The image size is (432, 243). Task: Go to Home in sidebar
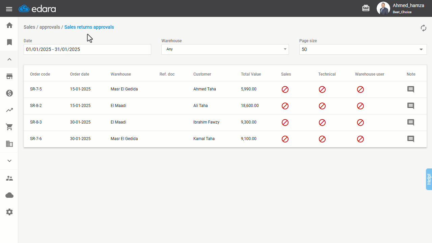(9, 25)
